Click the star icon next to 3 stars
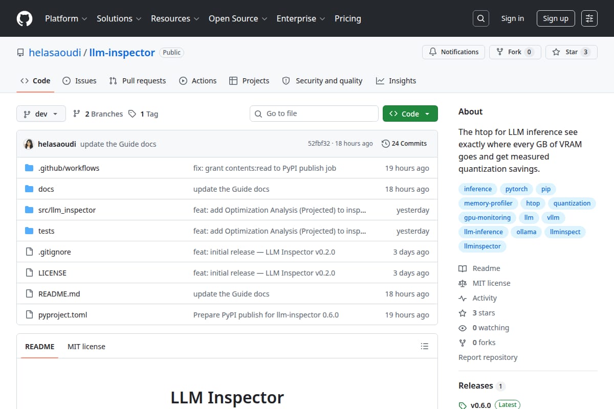The image size is (614, 409). pyautogui.click(x=463, y=313)
